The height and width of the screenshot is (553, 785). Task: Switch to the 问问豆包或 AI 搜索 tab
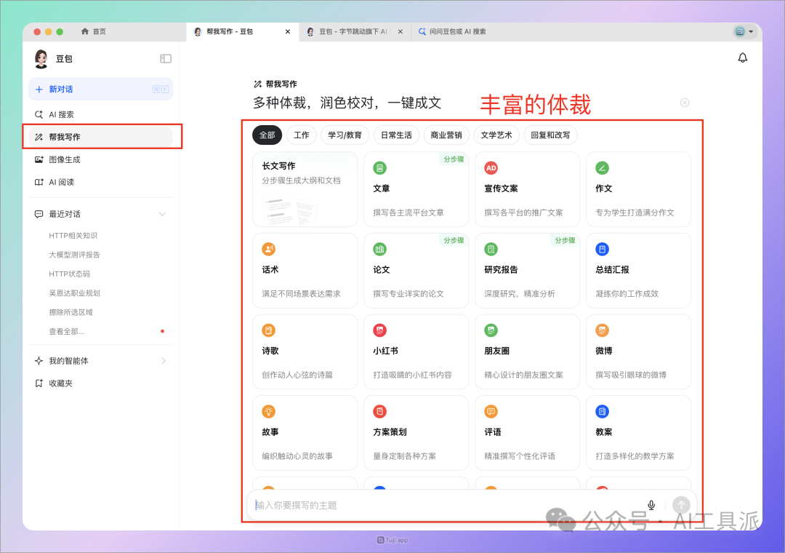coord(452,31)
